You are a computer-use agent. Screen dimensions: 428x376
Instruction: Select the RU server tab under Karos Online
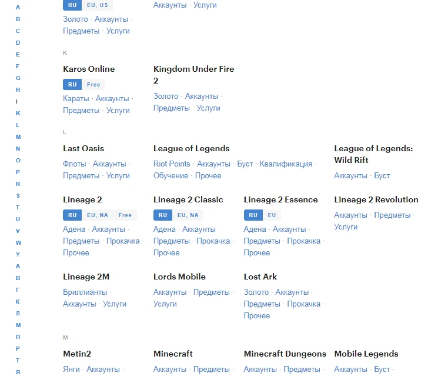72,84
